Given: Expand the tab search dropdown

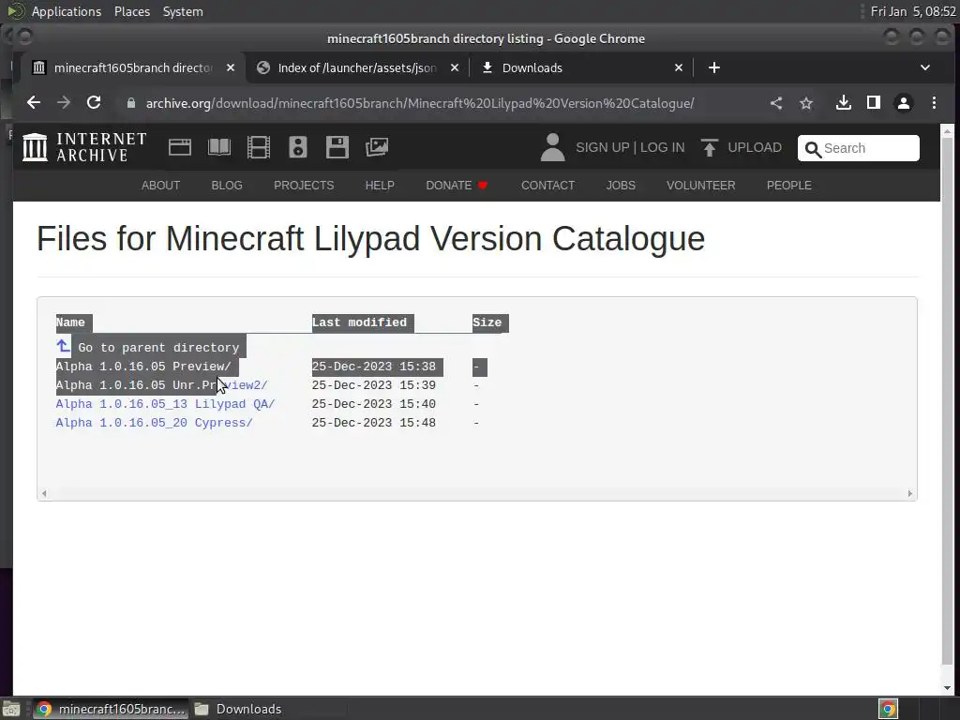Looking at the screenshot, I should pyautogui.click(x=925, y=67).
